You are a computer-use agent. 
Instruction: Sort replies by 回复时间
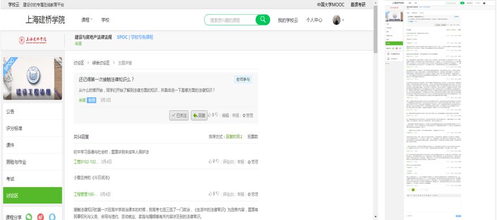click(x=234, y=137)
